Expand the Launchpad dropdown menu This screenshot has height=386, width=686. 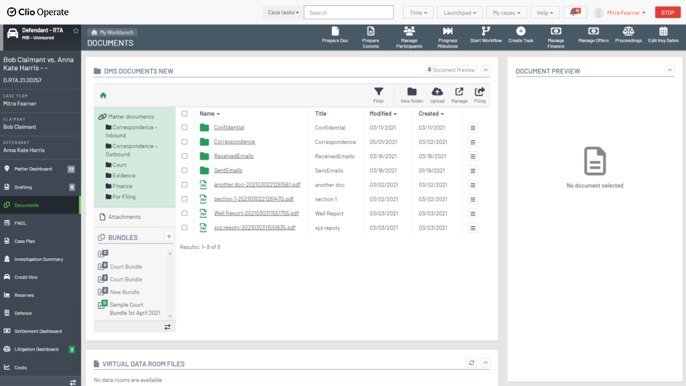[x=459, y=12]
